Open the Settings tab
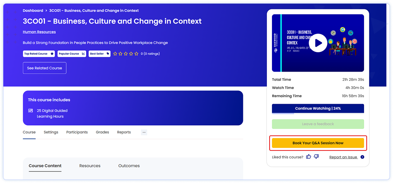The height and width of the screenshot is (183, 393). pos(51,132)
